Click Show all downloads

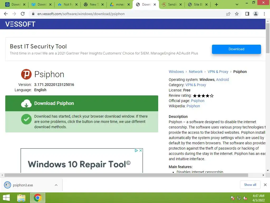[250, 185]
